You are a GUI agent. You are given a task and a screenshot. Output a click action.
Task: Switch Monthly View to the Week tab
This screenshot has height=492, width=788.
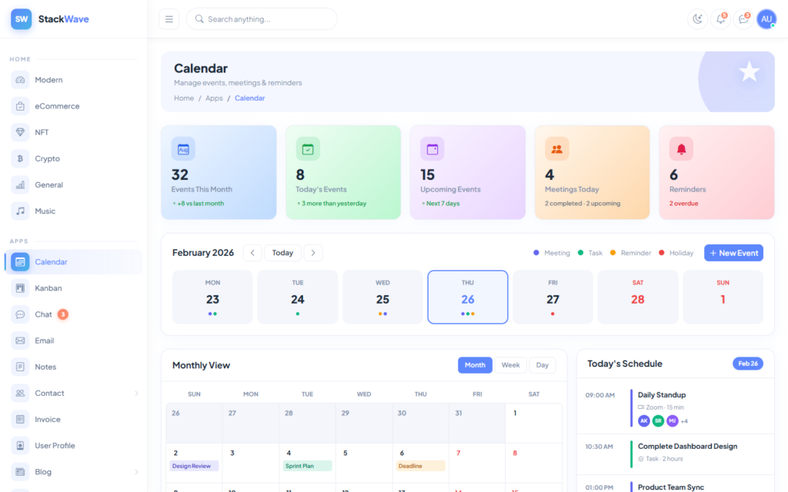tap(511, 365)
